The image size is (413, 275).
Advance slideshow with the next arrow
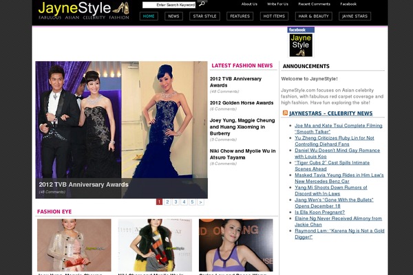pos(201,202)
